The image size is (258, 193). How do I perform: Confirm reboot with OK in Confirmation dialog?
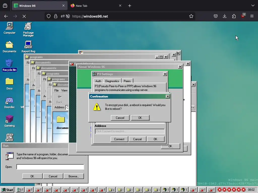click(140, 118)
